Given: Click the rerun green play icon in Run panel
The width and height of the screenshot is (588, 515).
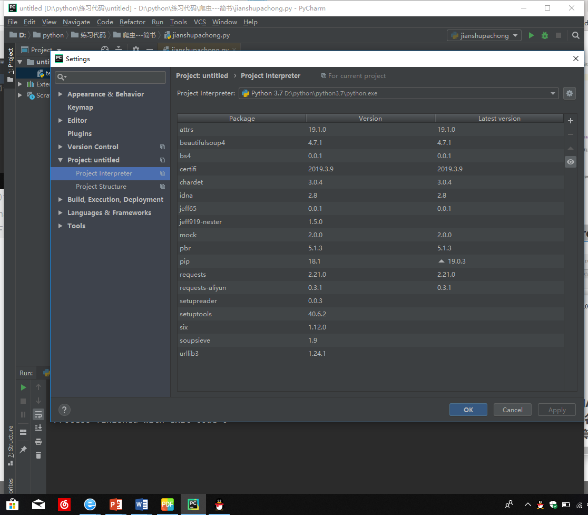Looking at the screenshot, I should point(23,387).
